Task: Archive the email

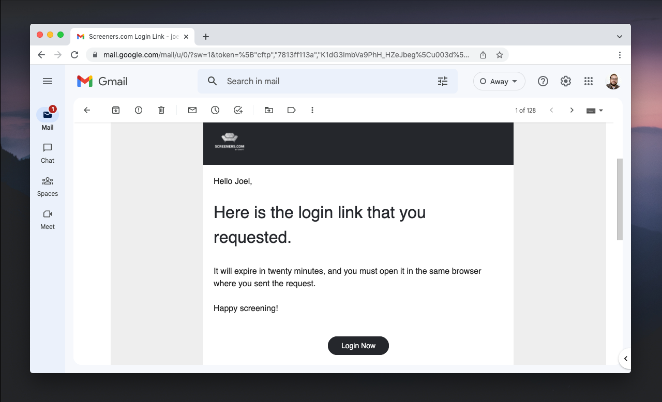Action: point(116,110)
